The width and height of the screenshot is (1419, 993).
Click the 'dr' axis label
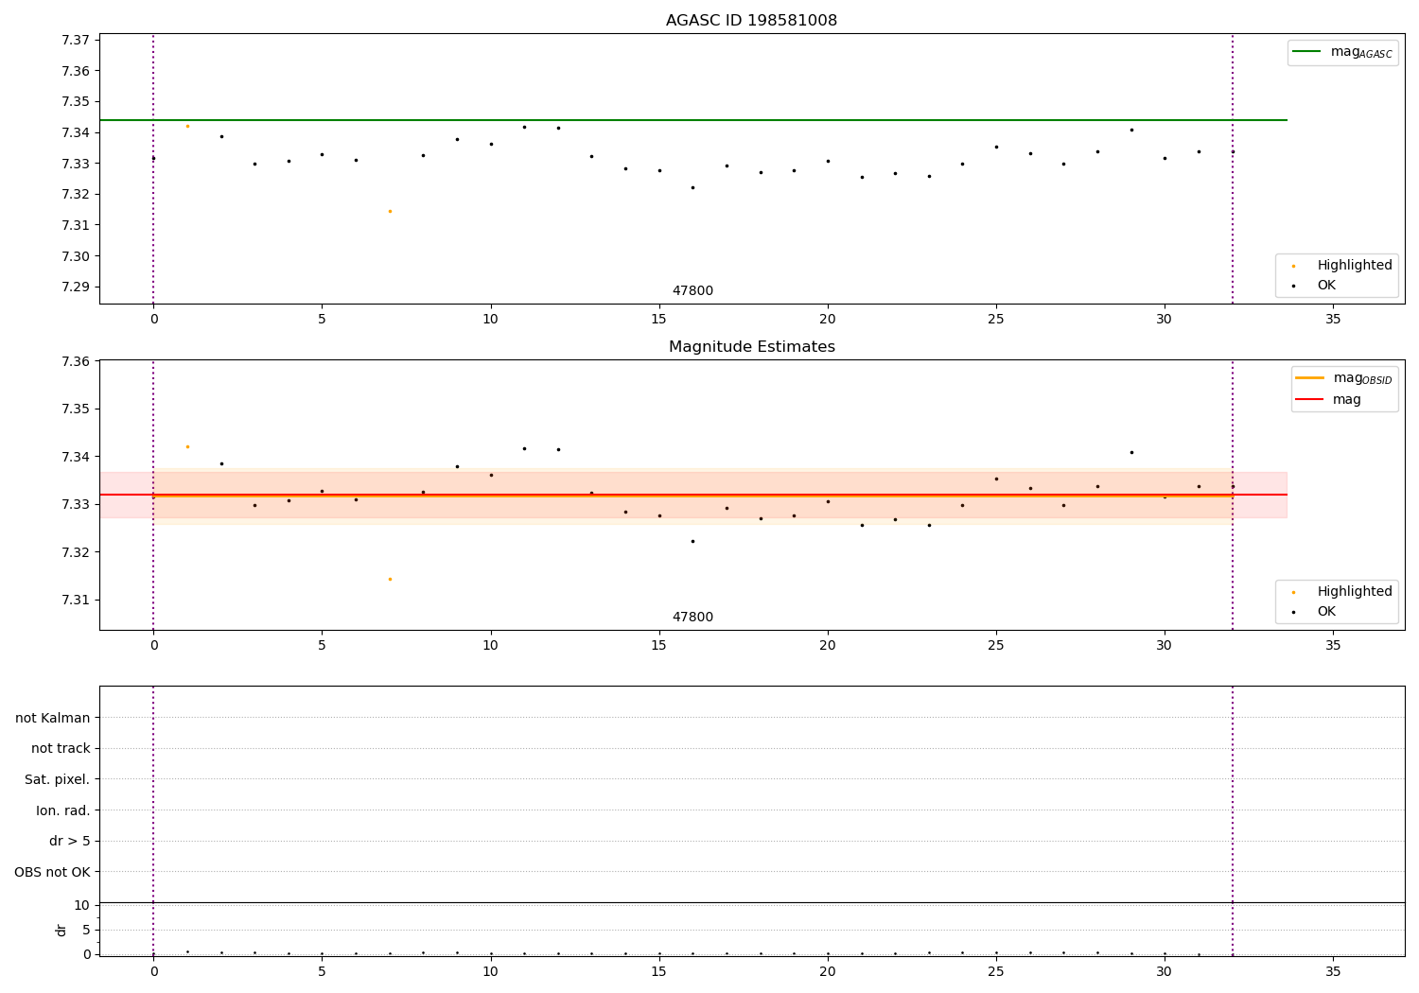point(61,930)
